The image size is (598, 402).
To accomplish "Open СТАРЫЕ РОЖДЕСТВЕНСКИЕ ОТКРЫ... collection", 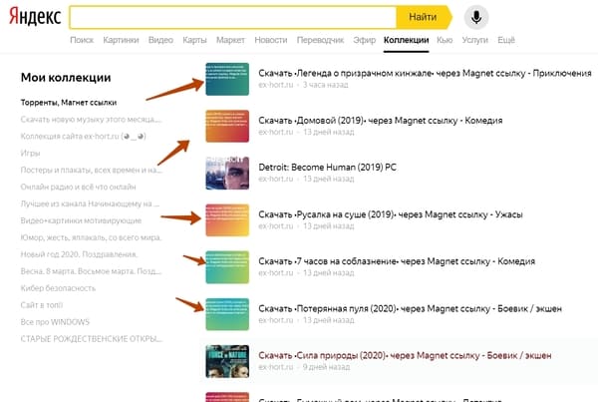I will click(91, 338).
